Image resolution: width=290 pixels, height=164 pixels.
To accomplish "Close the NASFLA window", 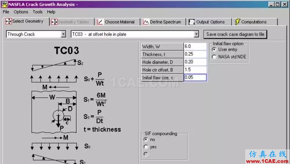I will click(284, 4).
